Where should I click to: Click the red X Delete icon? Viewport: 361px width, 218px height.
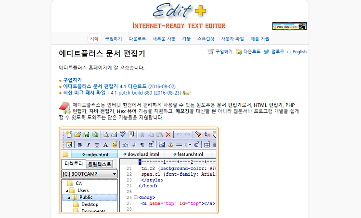(168, 134)
